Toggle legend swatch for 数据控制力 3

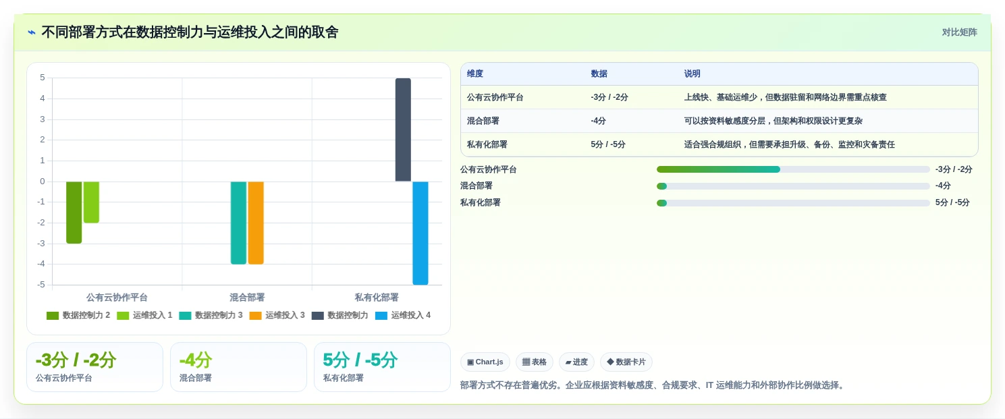[x=185, y=315]
